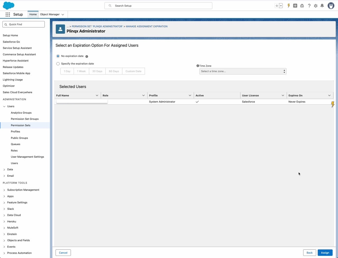The height and width of the screenshot is (258, 338).
Task: Follow Manage Assignment Expiration breadcrumb link
Action: (x=147, y=26)
